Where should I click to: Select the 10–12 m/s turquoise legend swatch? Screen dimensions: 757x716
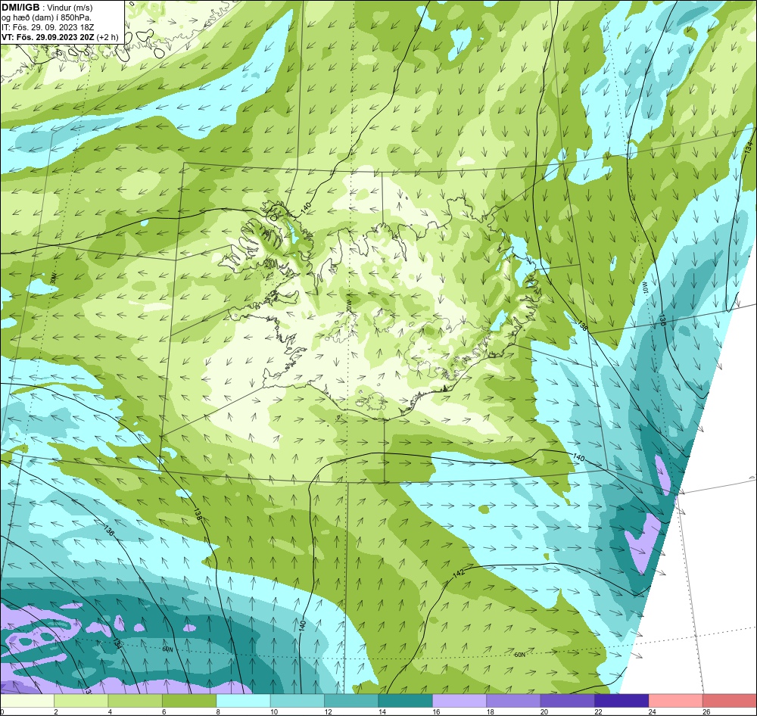click(x=298, y=700)
